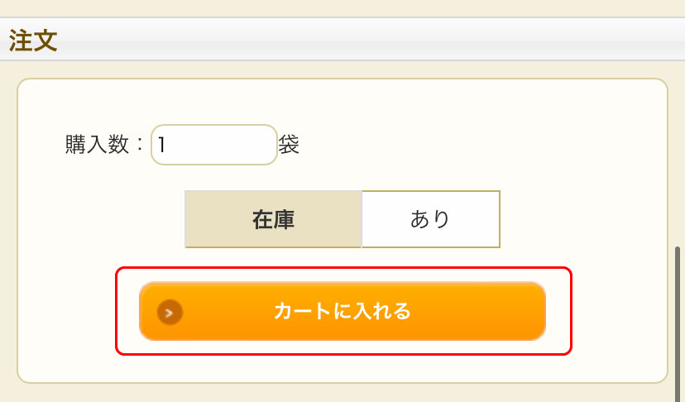This screenshot has width=685, height=402.
Task: Focus the 購入数 quantity input field
Action: pos(214,145)
